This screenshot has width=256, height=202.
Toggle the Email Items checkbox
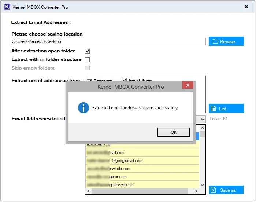tap(124, 80)
